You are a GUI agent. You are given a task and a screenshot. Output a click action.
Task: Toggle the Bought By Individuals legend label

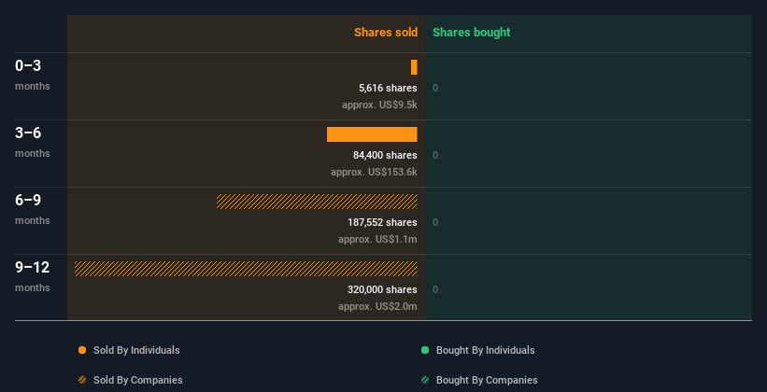(485, 350)
